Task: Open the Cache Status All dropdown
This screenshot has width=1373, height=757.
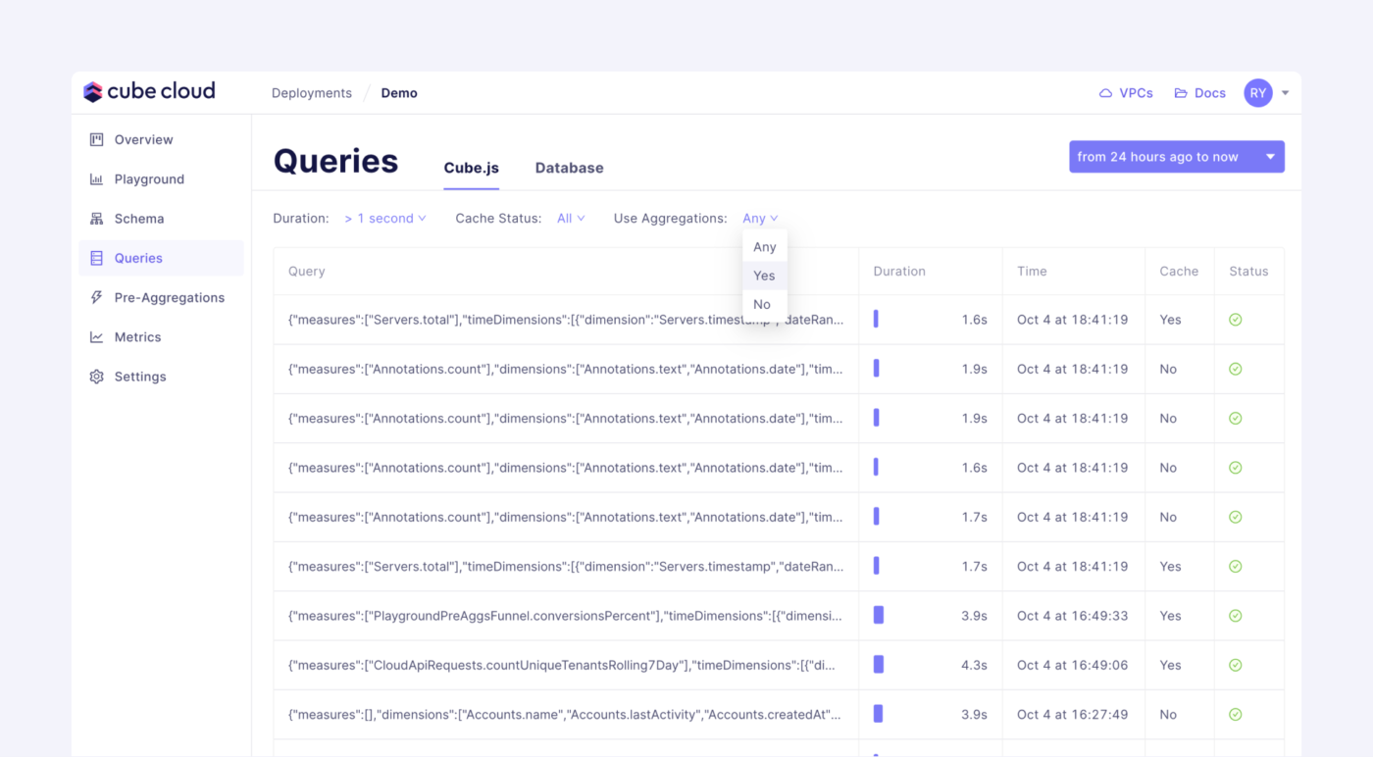Action: click(x=571, y=219)
